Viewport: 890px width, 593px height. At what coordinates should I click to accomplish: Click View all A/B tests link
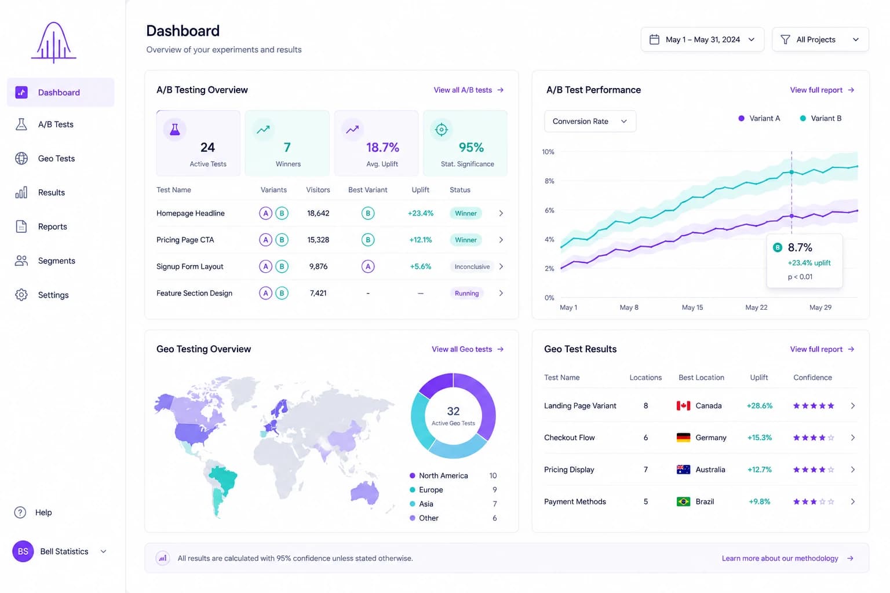pos(469,90)
